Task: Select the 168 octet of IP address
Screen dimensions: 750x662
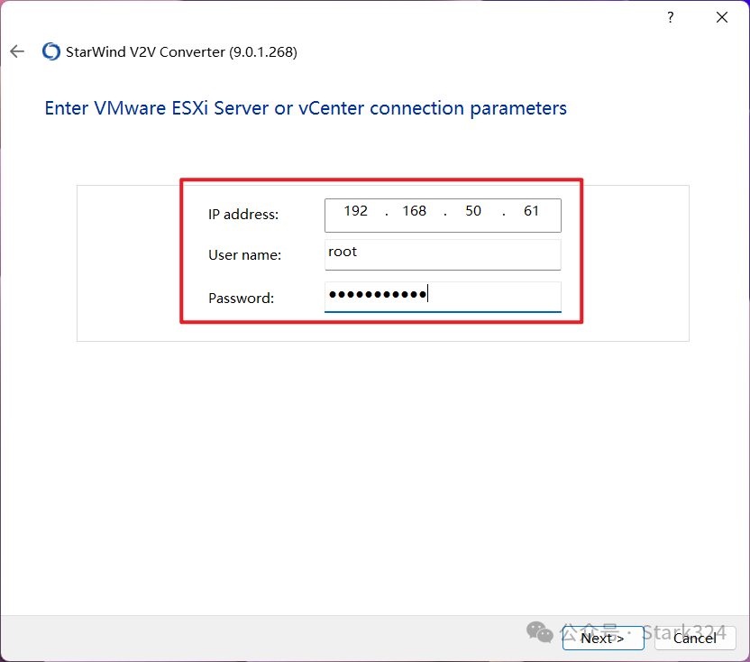Action: pyautogui.click(x=415, y=211)
